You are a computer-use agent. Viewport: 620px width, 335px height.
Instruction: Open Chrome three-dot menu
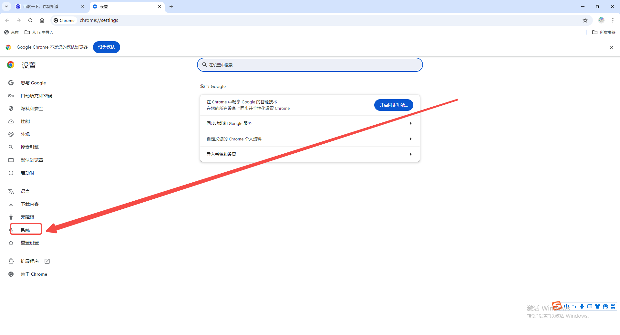613,20
